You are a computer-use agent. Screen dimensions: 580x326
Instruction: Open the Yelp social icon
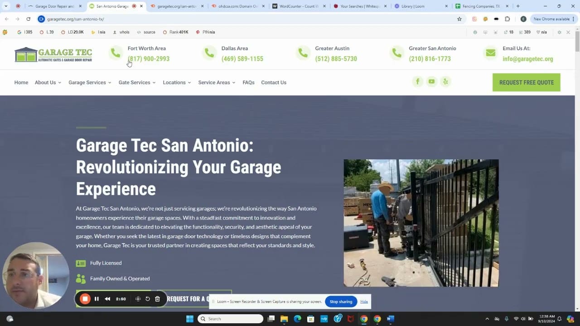(445, 81)
